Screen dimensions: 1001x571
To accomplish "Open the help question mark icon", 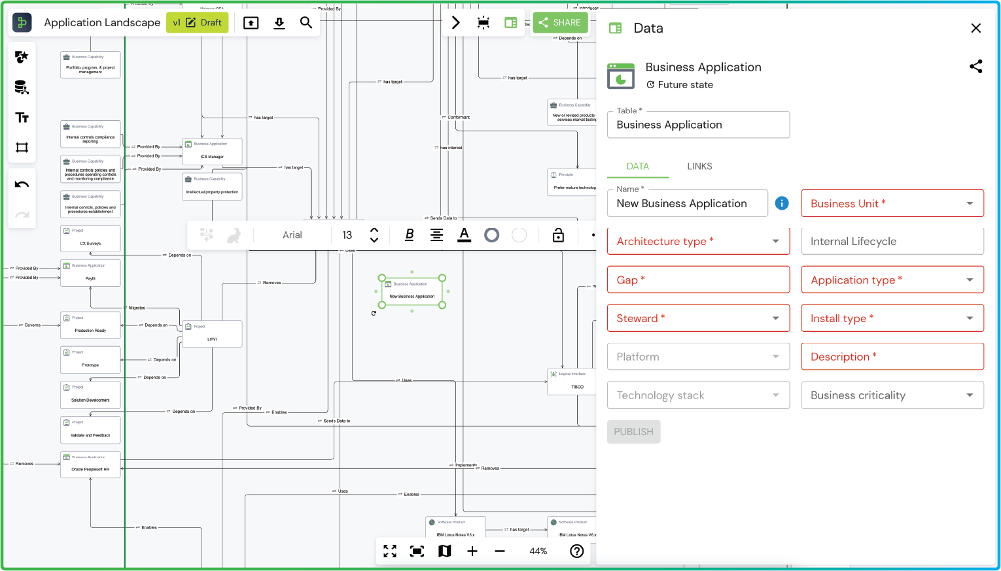I will pyautogui.click(x=576, y=551).
